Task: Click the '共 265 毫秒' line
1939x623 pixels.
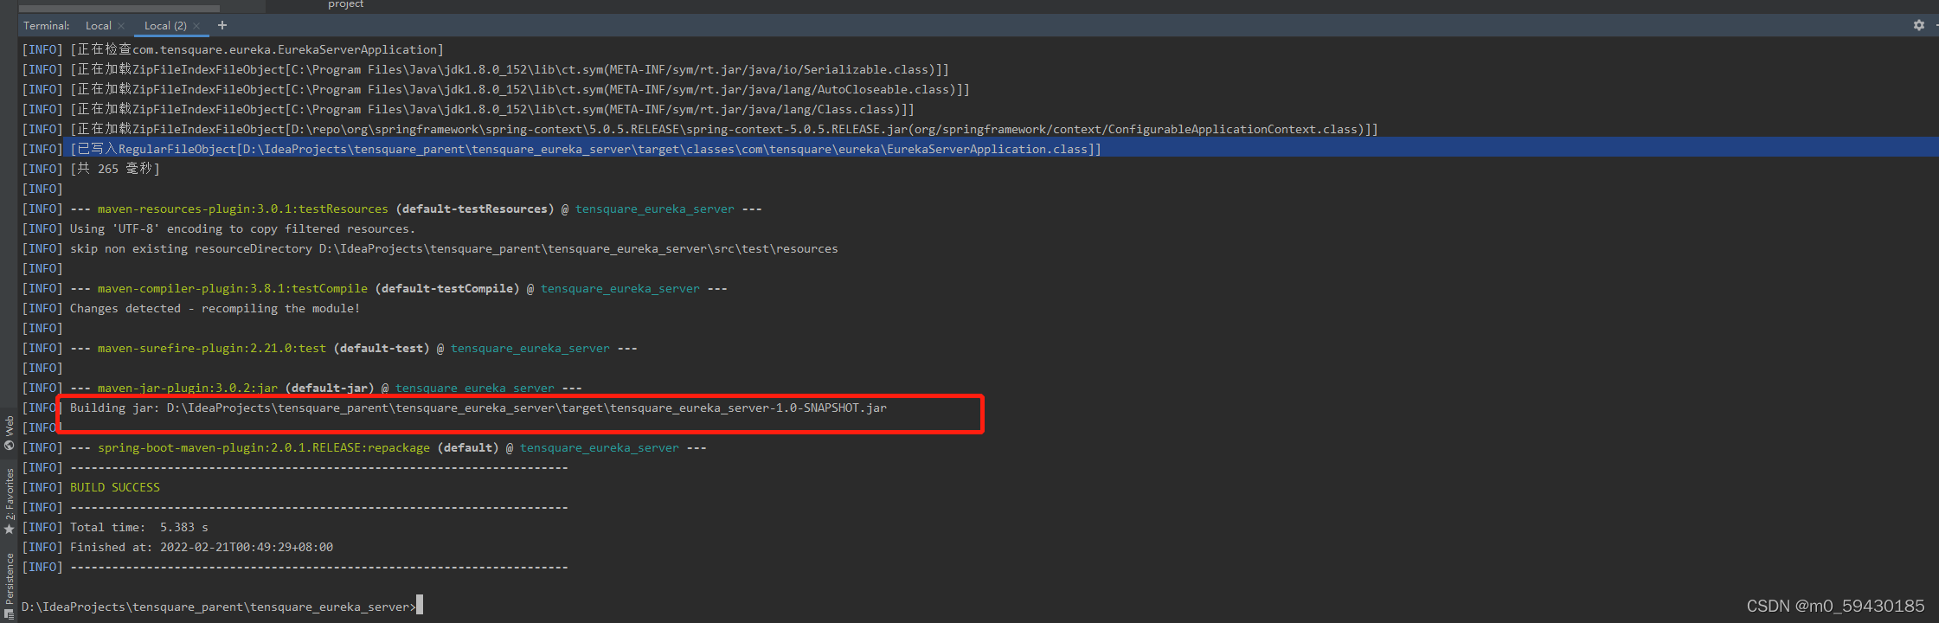Action: [x=115, y=169]
